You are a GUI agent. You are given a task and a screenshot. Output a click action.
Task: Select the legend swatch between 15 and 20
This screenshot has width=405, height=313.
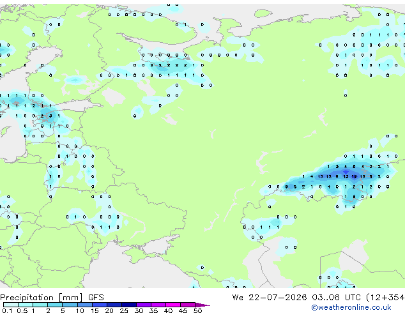click(99, 305)
